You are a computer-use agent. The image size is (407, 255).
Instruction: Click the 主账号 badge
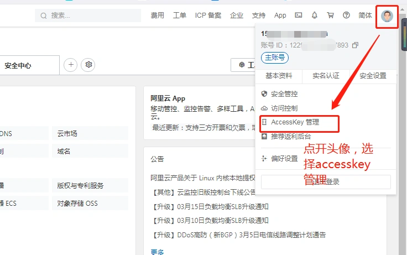tap(275, 58)
